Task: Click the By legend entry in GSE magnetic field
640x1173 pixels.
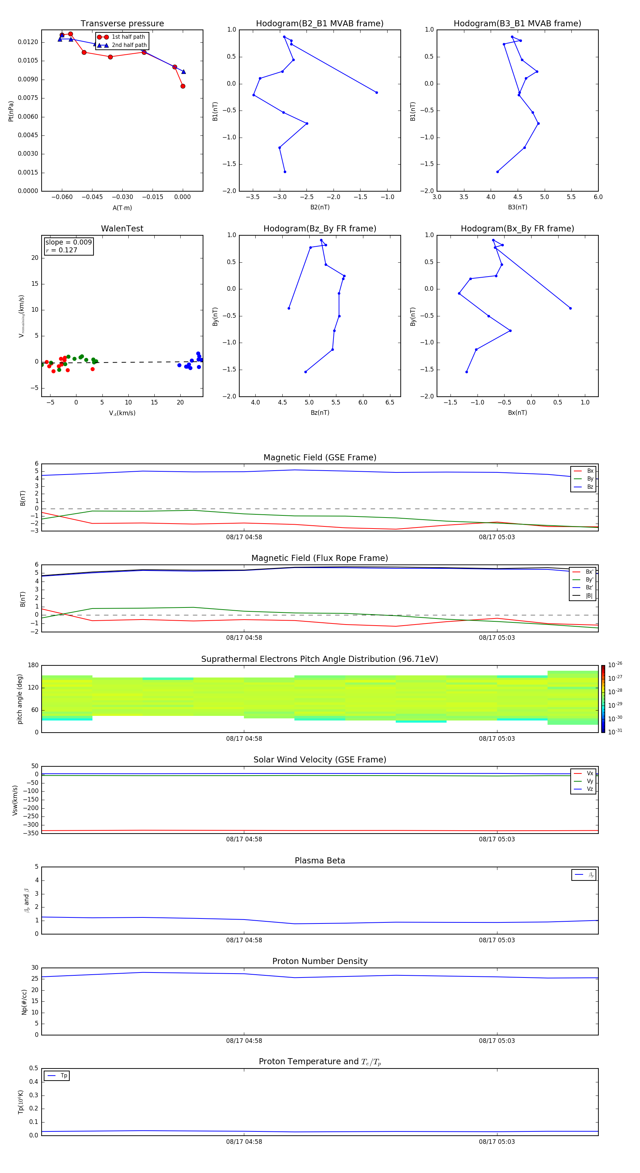Action: [x=583, y=478]
